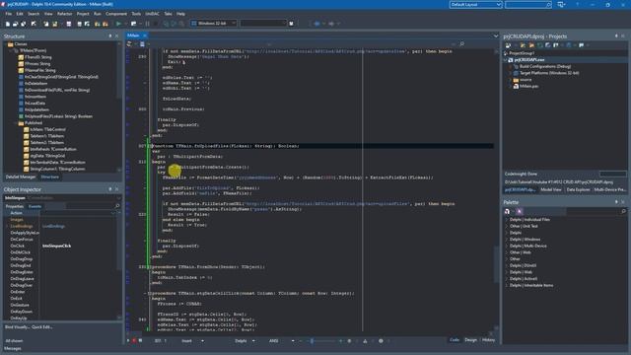Switch to Object Inspector Properties tab
The height and width of the screenshot is (355, 631).
[x=15, y=206]
